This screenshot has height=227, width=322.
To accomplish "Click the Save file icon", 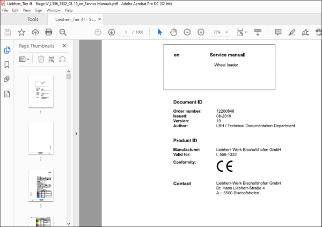I will click(x=8, y=32).
